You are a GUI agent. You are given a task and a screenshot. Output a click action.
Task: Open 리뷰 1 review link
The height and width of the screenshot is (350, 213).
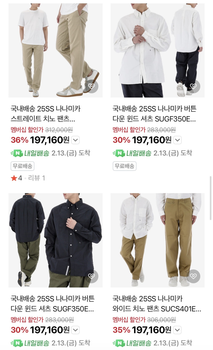tap(37, 178)
